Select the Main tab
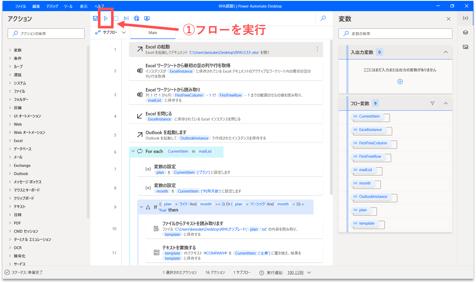476x283 pixels. [153, 33]
